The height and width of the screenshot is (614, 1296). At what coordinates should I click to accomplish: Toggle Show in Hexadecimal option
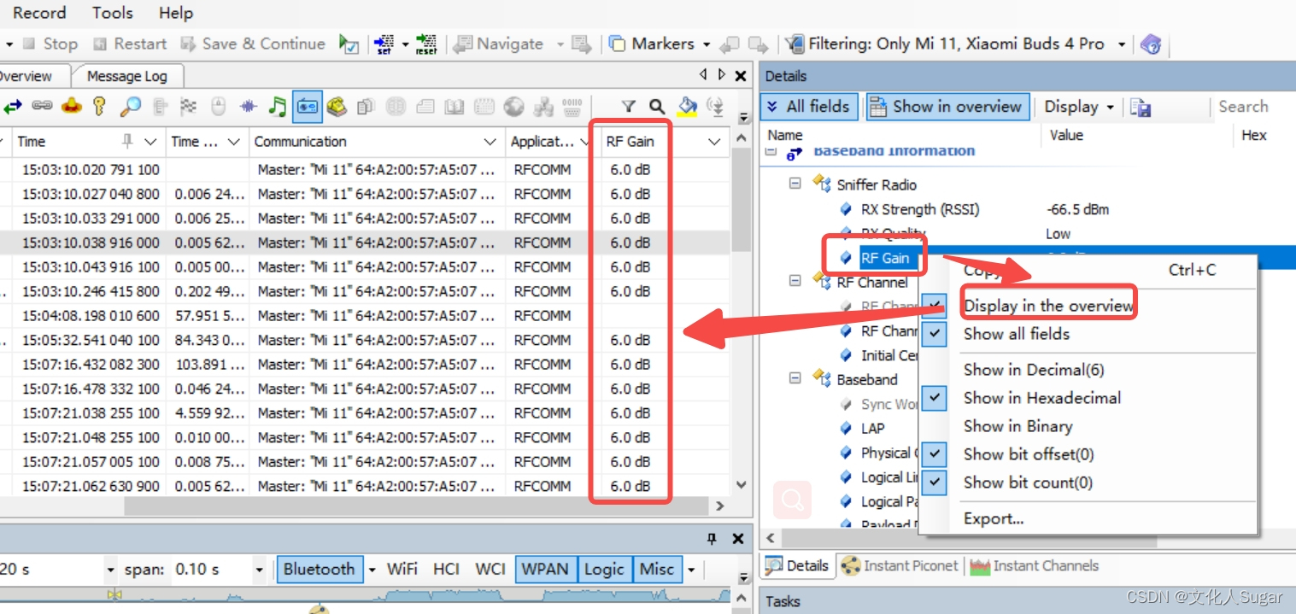click(x=1041, y=398)
